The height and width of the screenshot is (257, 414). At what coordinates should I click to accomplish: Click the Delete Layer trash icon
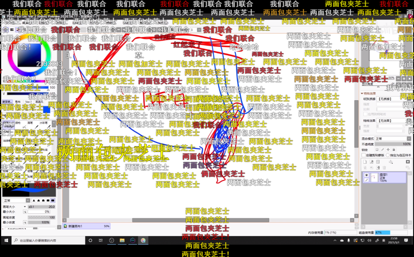point(384,168)
